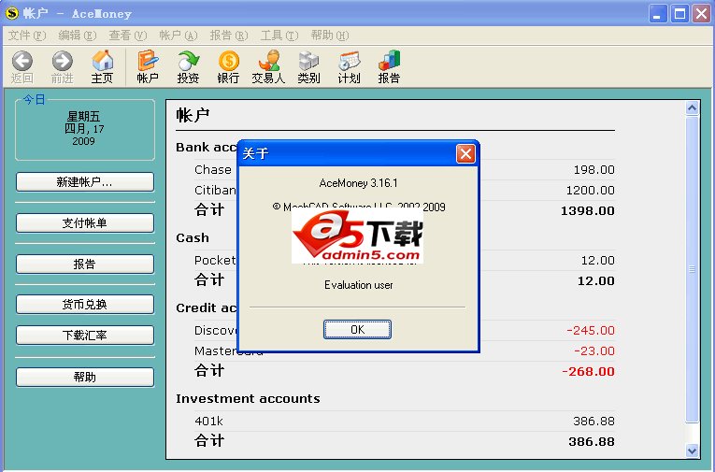Click the Citibank balance 1200.00
This screenshot has width=715, height=472.
coord(591,190)
